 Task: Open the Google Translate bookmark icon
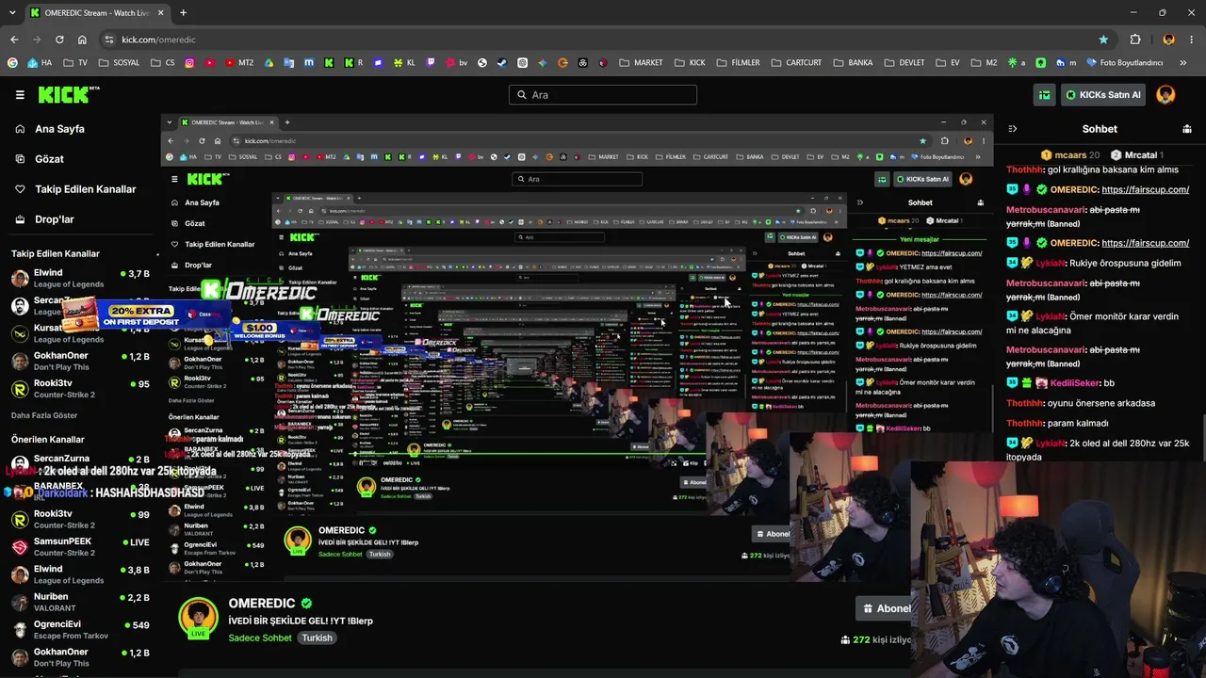click(288, 63)
